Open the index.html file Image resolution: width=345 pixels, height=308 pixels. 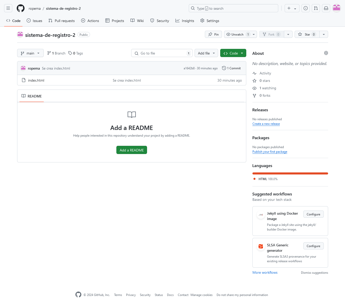(36, 80)
